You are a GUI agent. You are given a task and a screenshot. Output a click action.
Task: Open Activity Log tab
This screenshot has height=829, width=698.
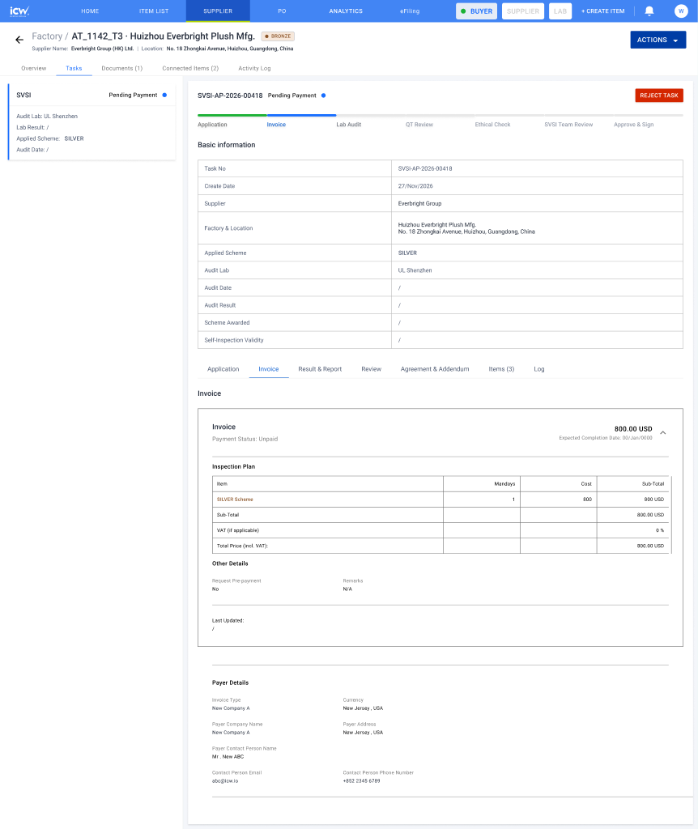pyautogui.click(x=254, y=68)
